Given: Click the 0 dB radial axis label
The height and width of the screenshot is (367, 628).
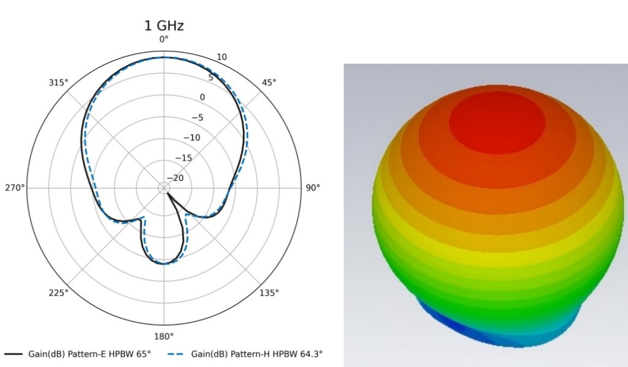Looking at the screenshot, I should tap(202, 97).
